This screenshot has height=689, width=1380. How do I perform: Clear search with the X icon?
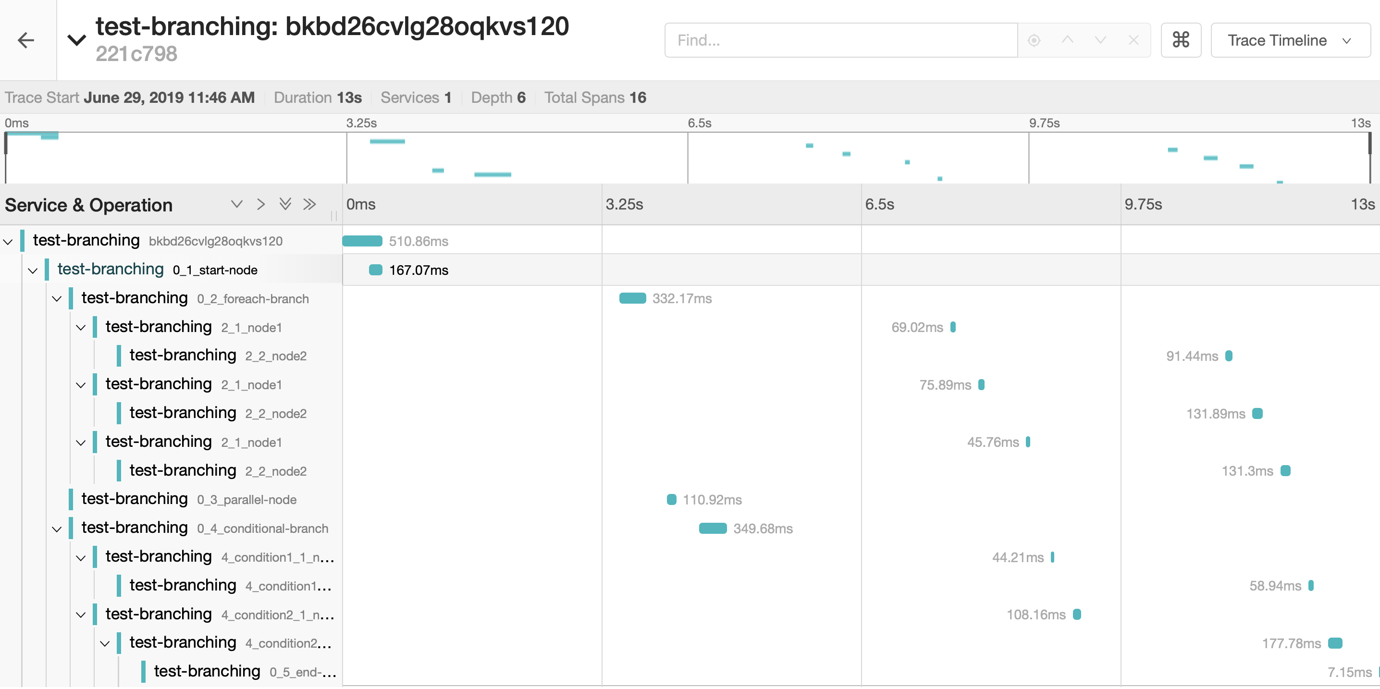point(1133,40)
